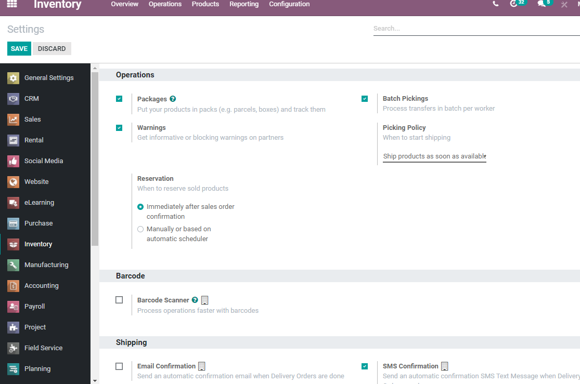Click the help icon beside Barcode Scanner
This screenshot has height=384, width=580.
pos(195,300)
